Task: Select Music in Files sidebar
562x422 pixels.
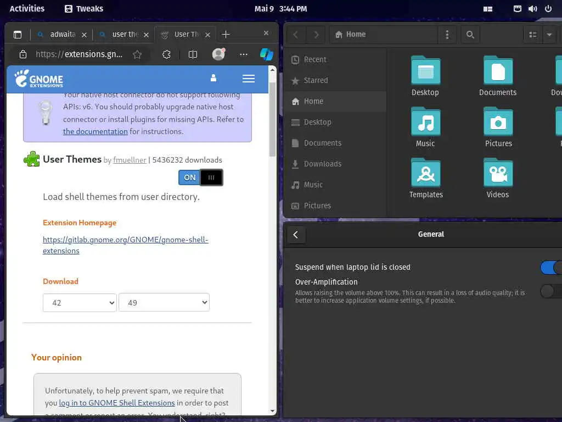Action: point(335,185)
